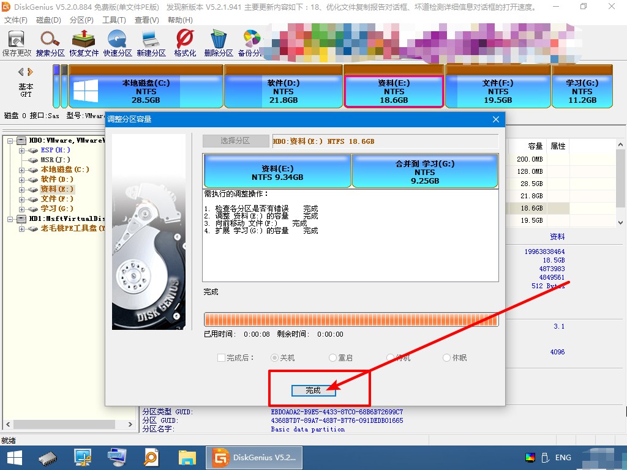Switch to DiskGenius V5.2 taskbar button
Viewport: 627px width, 470px height.
tap(254, 458)
